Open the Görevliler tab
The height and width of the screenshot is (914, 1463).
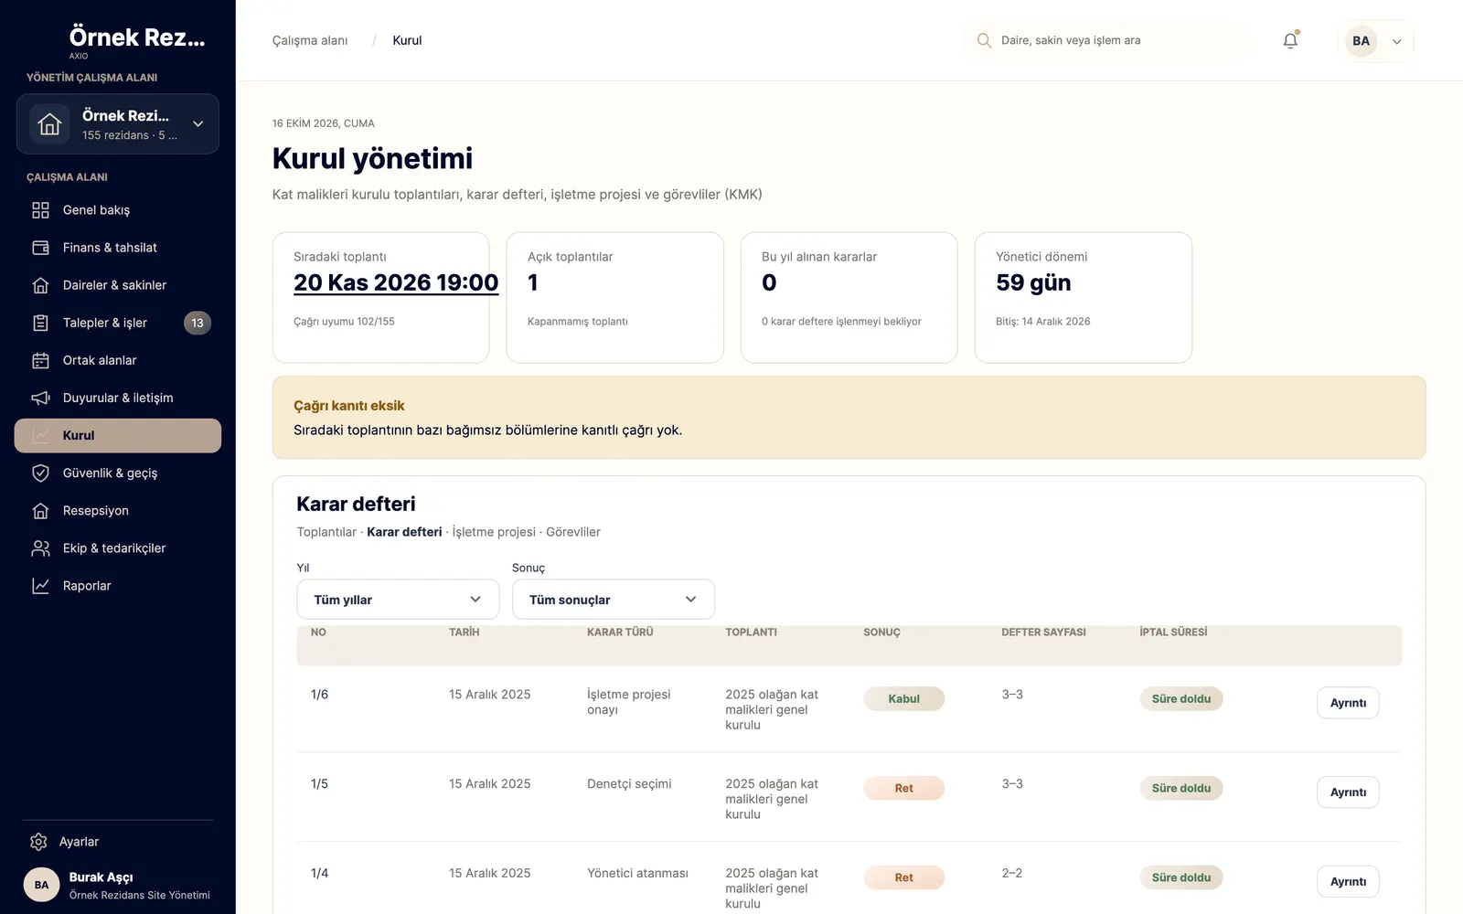tap(573, 532)
